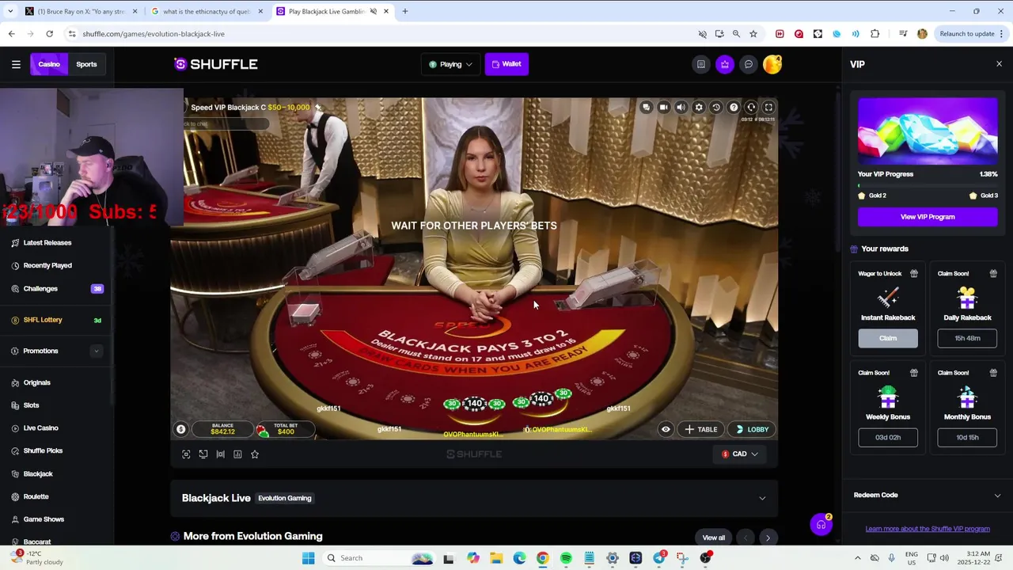Open game history clock icon

[x=716, y=107]
